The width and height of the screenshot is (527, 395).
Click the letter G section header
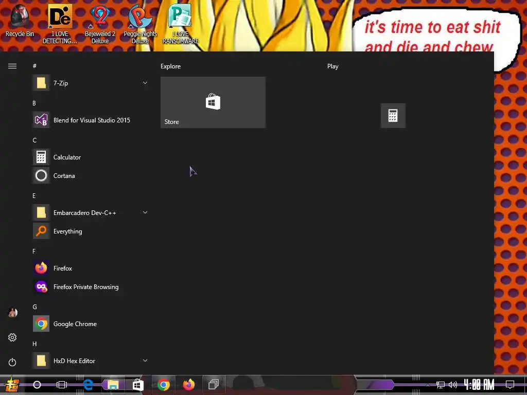(34, 307)
